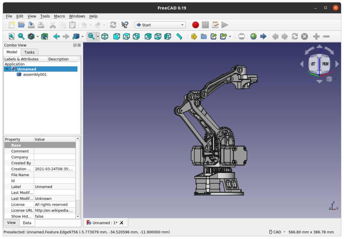Set Isometric view
Image resolution: width=344 pixels, height=239 pixels.
(105, 36)
